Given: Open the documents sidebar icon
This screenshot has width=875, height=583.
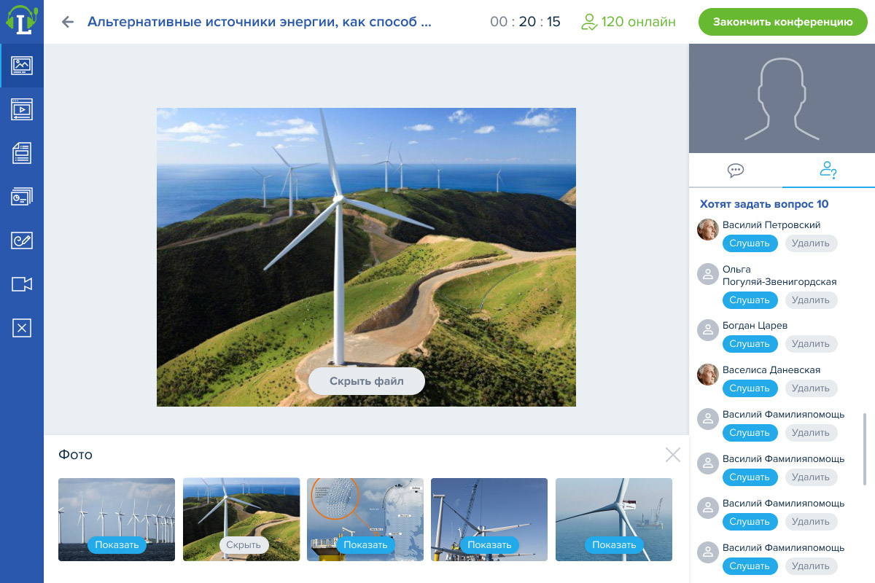Looking at the screenshot, I should click(22, 153).
